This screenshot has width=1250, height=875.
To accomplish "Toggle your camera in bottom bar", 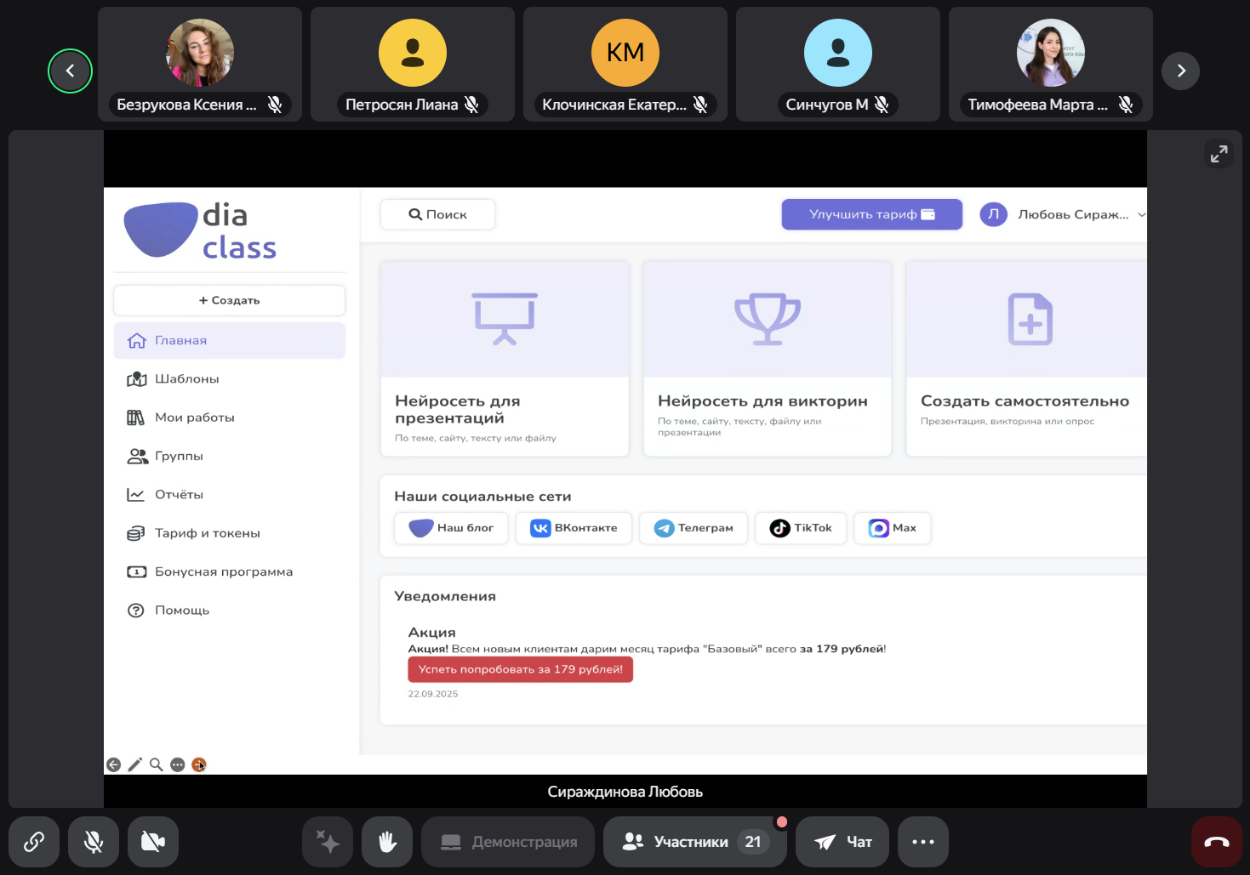I will 153,842.
